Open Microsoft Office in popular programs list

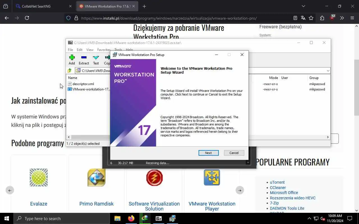pyautogui.click(x=284, y=193)
